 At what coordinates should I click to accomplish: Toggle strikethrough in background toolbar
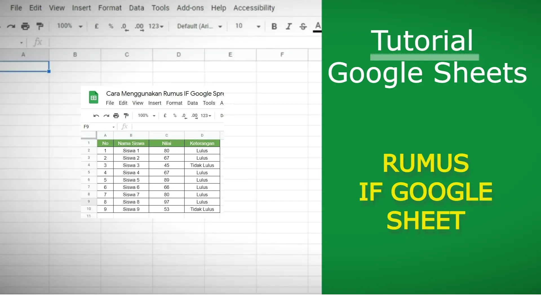[303, 26]
